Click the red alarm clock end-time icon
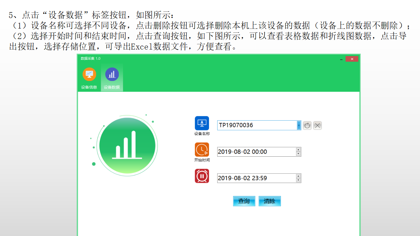 point(202,176)
